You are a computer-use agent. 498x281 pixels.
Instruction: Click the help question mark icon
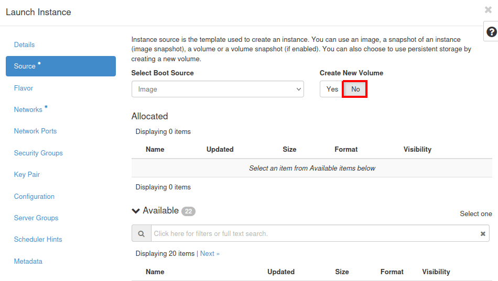coord(491,32)
